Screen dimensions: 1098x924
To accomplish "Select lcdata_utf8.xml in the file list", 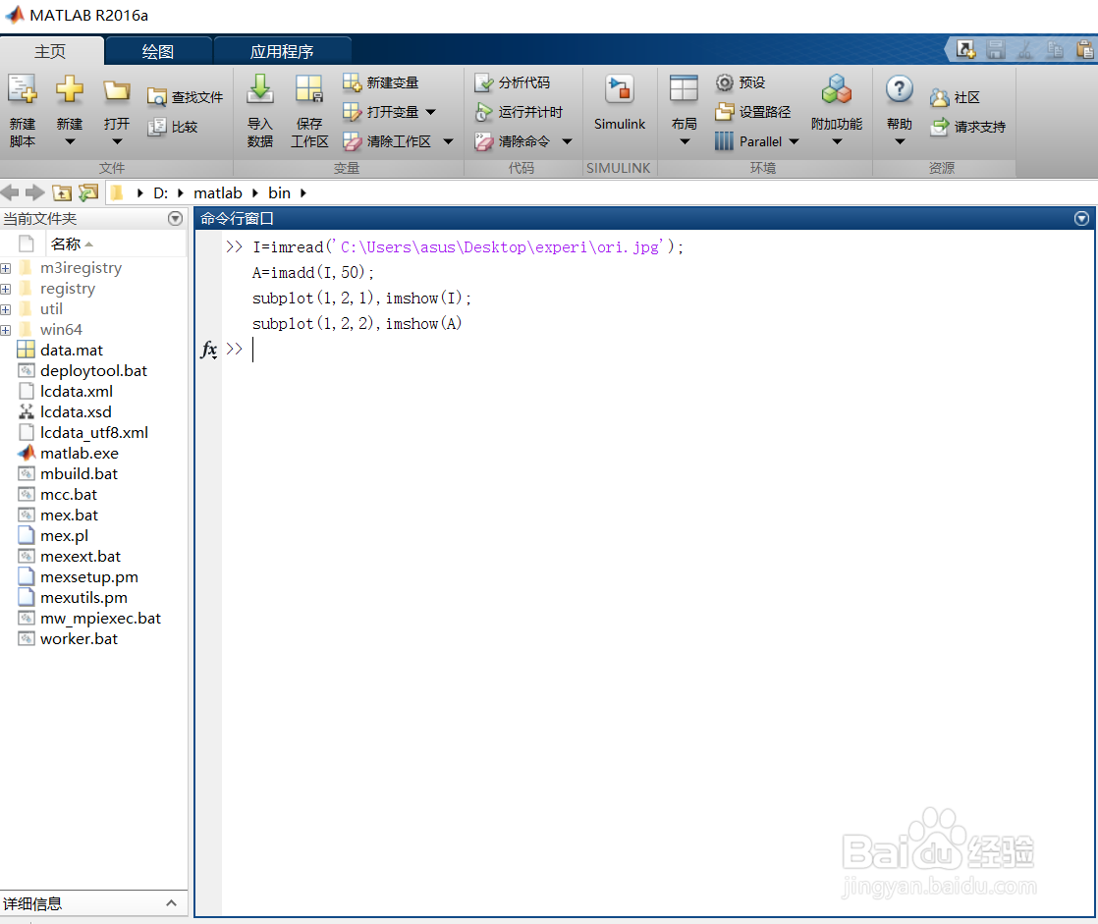I will point(94,433).
